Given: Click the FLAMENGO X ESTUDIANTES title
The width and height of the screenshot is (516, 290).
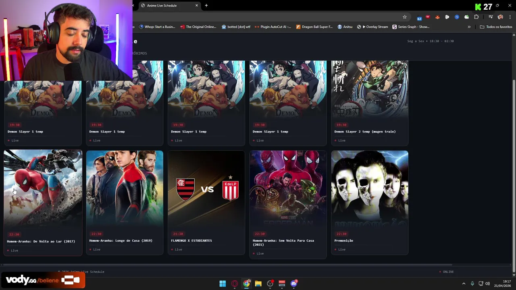Looking at the screenshot, I should click(191, 240).
